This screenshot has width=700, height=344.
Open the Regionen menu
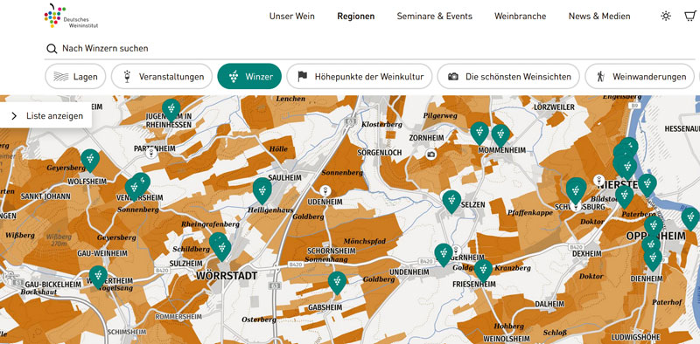click(356, 16)
